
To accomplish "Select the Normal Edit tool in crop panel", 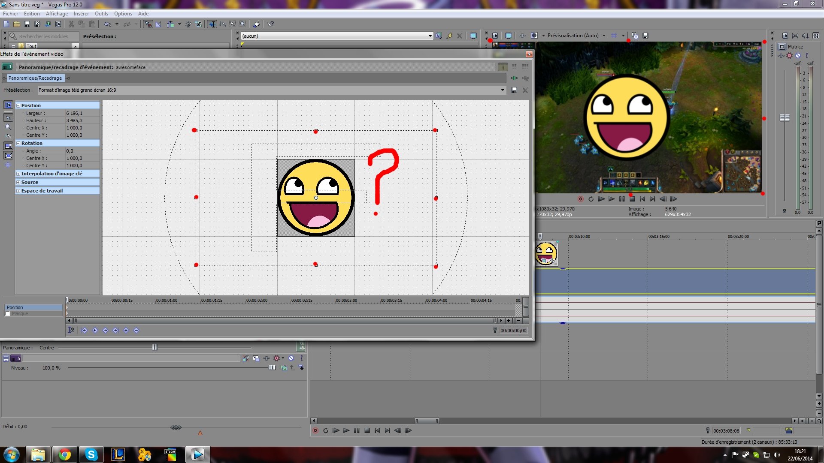I will click(8, 117).
